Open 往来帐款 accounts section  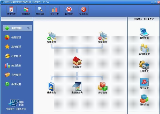tap(13, 56)
